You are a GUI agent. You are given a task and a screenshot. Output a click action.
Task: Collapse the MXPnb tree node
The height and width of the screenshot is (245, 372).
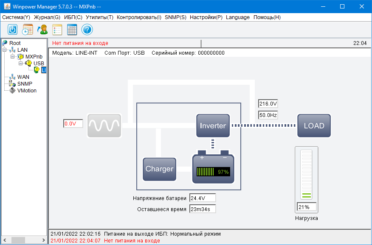point(13,56)
